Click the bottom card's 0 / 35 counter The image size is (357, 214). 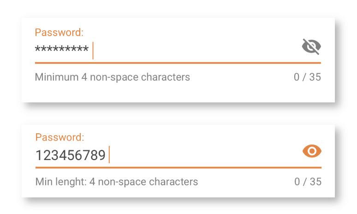coord(308,182)
